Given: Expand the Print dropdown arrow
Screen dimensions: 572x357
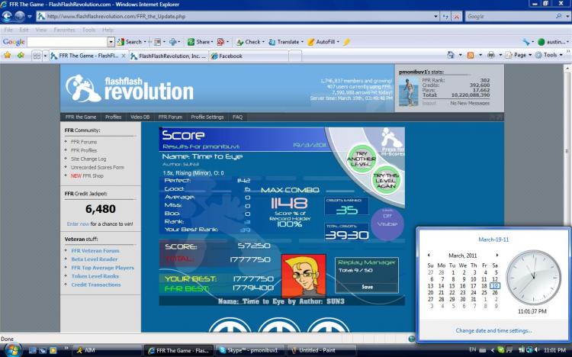Looking at the screenshot, I should pos(500,55).
